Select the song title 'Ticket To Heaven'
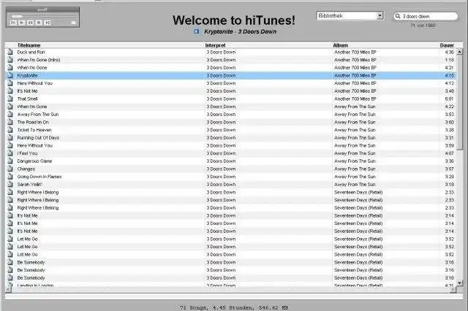This screenshot has width=468, height=311. (34, 130)
